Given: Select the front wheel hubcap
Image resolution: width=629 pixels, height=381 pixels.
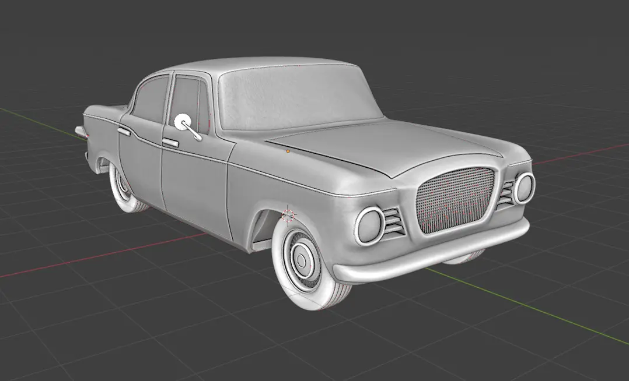Looking at the screenshot, I should click(301, 260).
